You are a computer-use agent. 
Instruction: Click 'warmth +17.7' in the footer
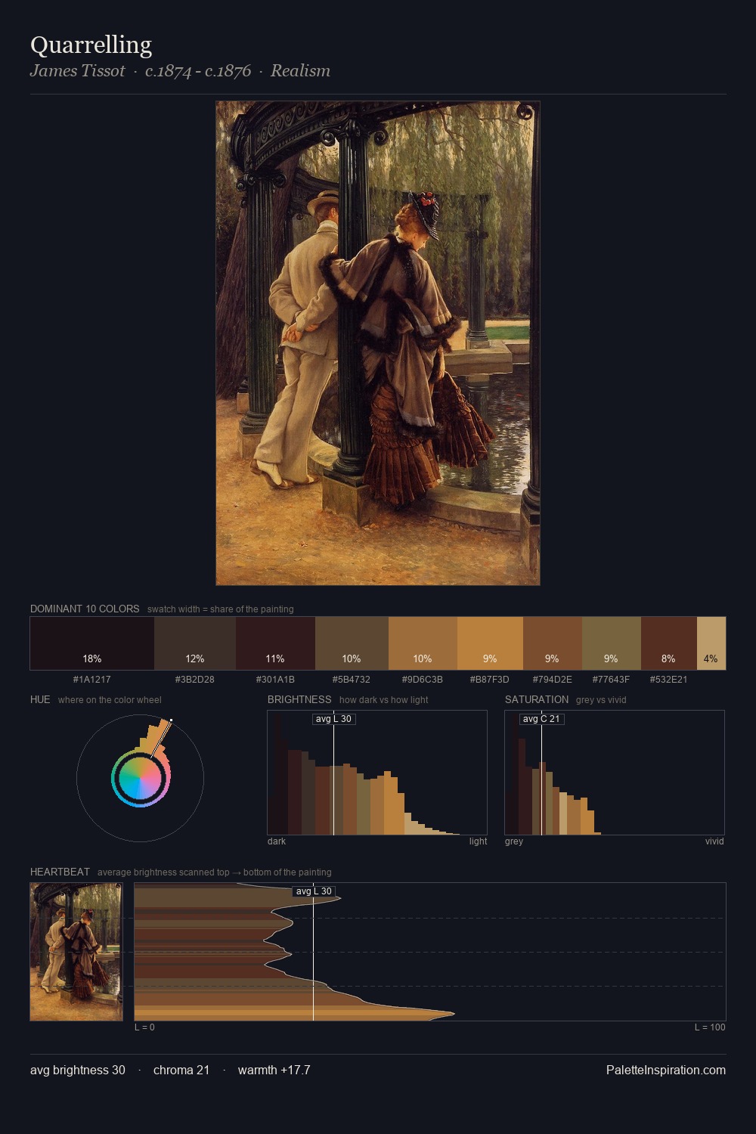pos(274,1070)
